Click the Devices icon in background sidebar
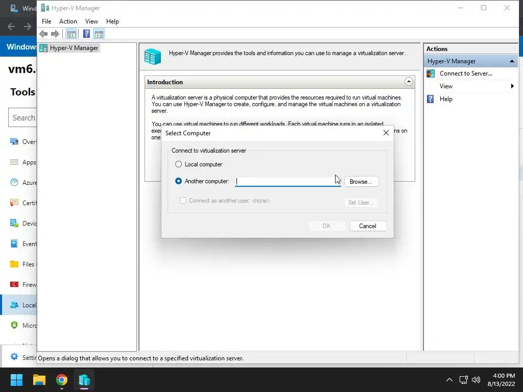Viewport: 523px width, 392px height. tap(14, 223)
